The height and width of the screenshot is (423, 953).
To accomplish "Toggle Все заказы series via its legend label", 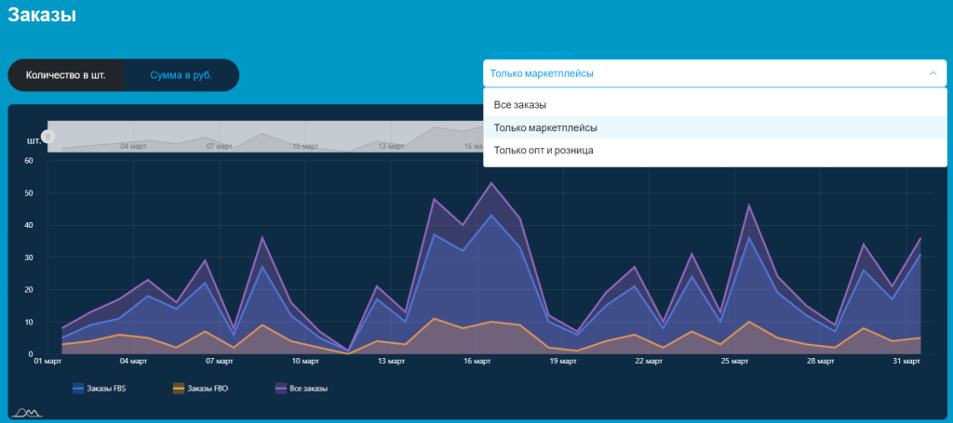I will 310,389.
